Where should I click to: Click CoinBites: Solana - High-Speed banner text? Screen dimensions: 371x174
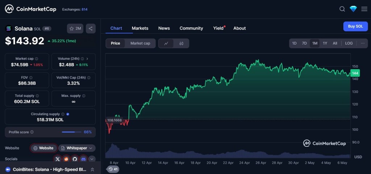[50, 170]
